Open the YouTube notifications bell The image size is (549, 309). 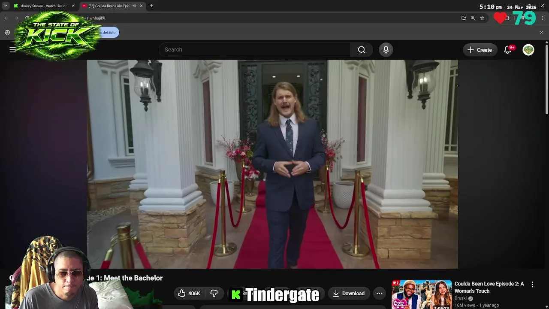(x=508, y=50)
